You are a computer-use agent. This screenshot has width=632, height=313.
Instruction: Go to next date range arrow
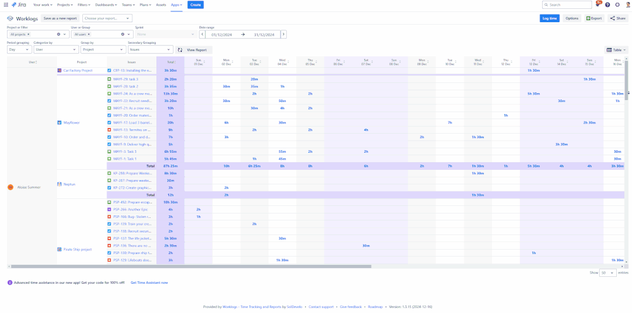[x=284, y=34]
